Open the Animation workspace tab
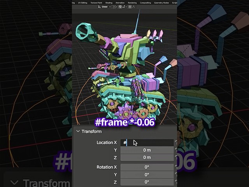The image size is (249, 187). (120, 3)
